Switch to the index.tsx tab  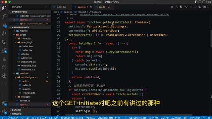click(x=62, y=7)
